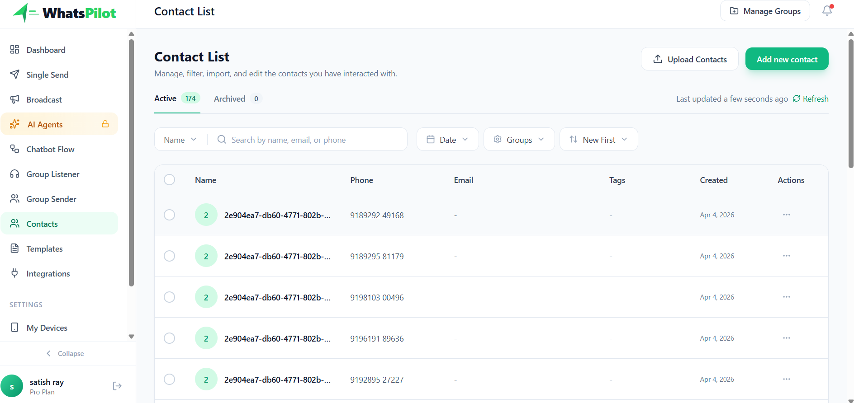The height and width of the screenshot is (403, 854).
Task: Click the logout icon beside satish ray
Action: 117,386
